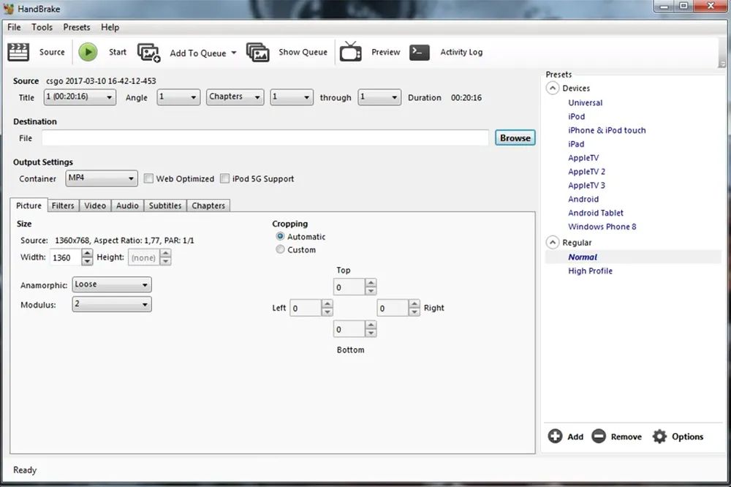Select the iPod preset
The image size is (731, 487).
pos(576,116)
